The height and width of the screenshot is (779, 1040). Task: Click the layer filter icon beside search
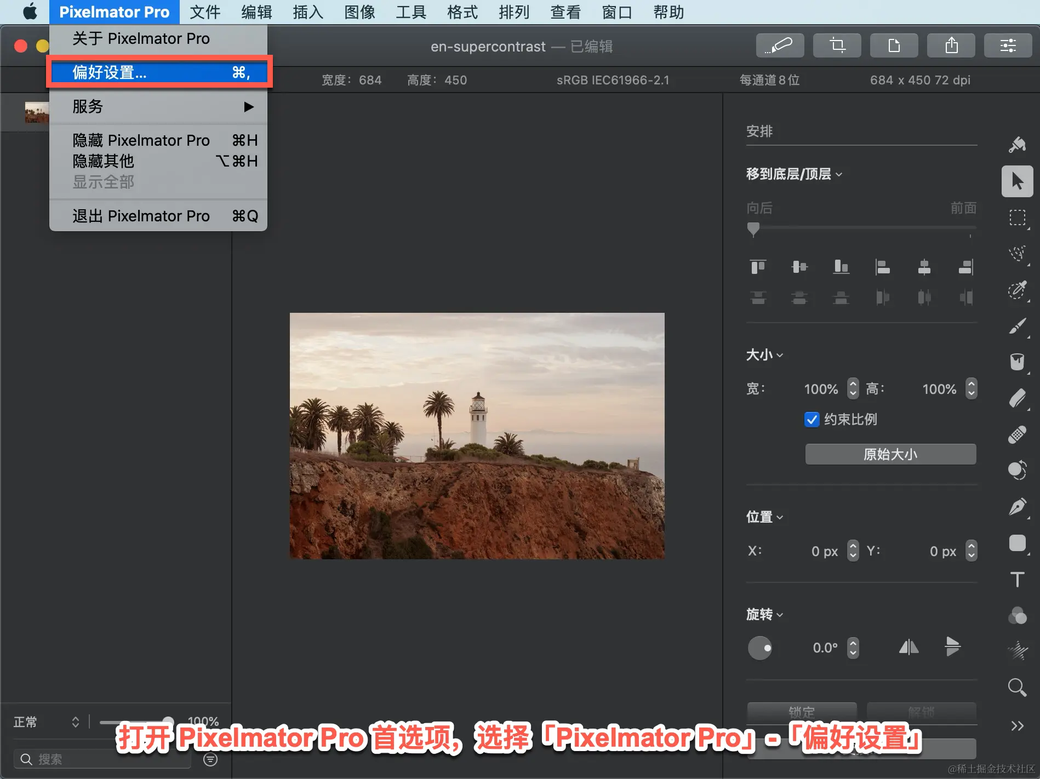210,759
